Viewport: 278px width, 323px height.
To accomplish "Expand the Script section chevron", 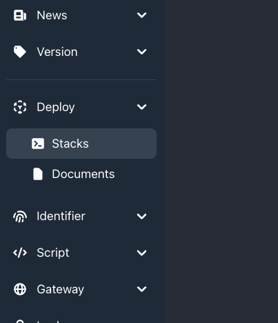I will (141, 253).
